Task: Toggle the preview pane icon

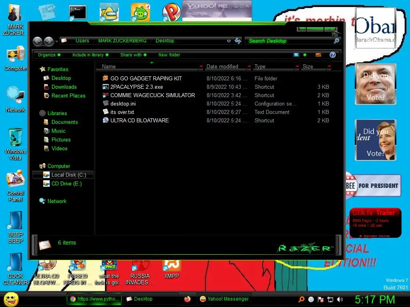Action: click(318, 55)
